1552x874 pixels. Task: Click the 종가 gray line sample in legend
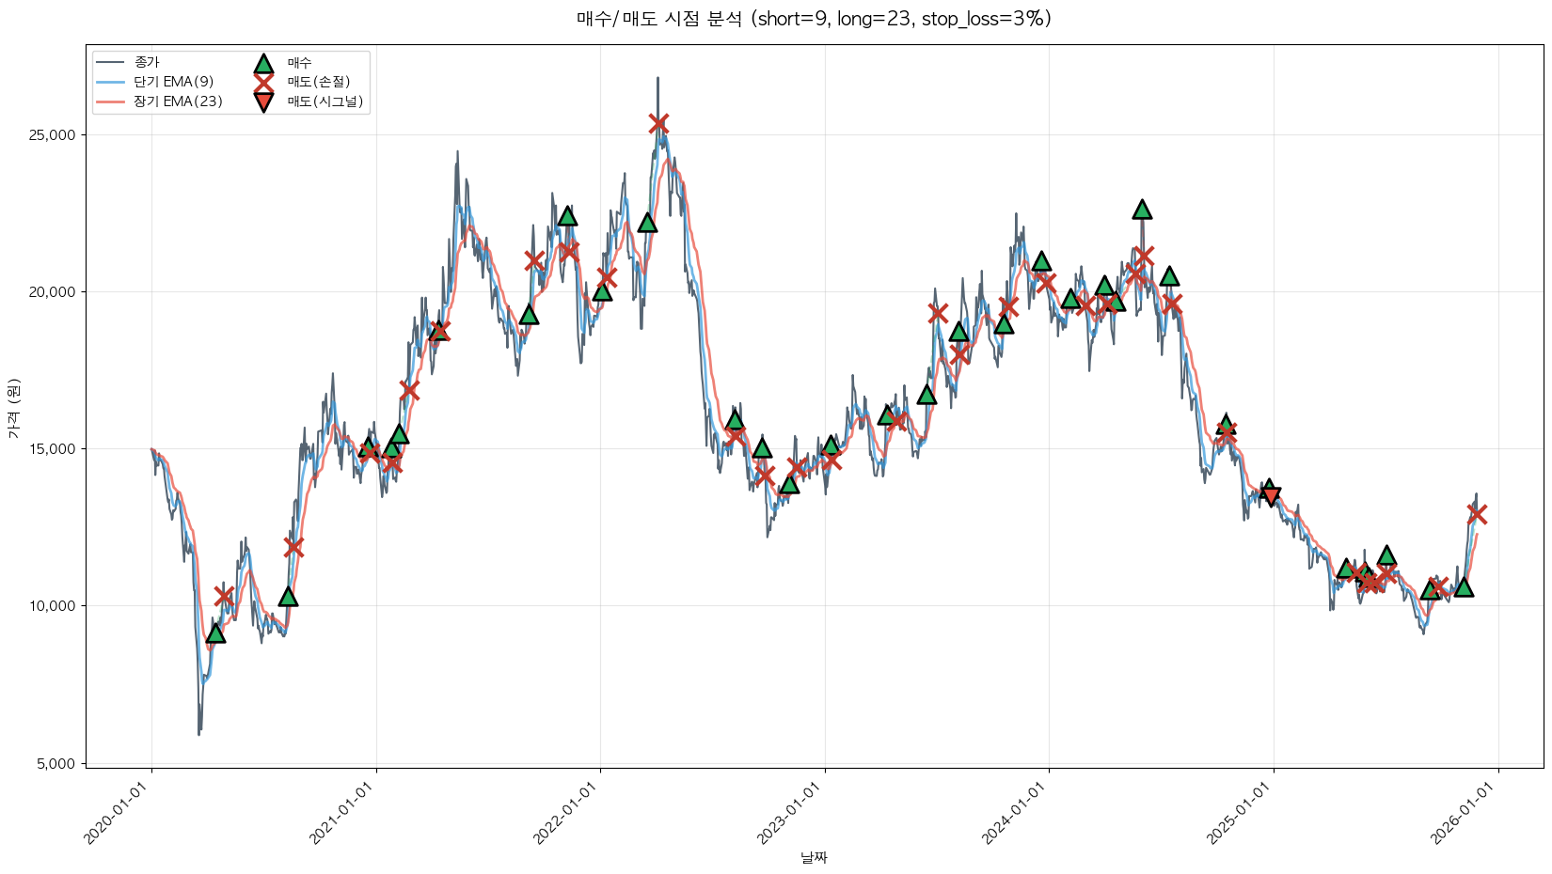click(x=111, y=63)
